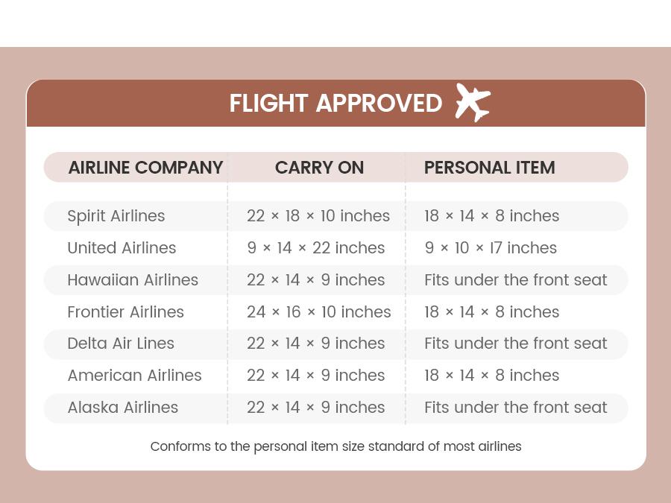The width and height of the screenshot is (671, 503).
Task: Select the PERSONAL ITEM column header
Action: coord(489,168)
